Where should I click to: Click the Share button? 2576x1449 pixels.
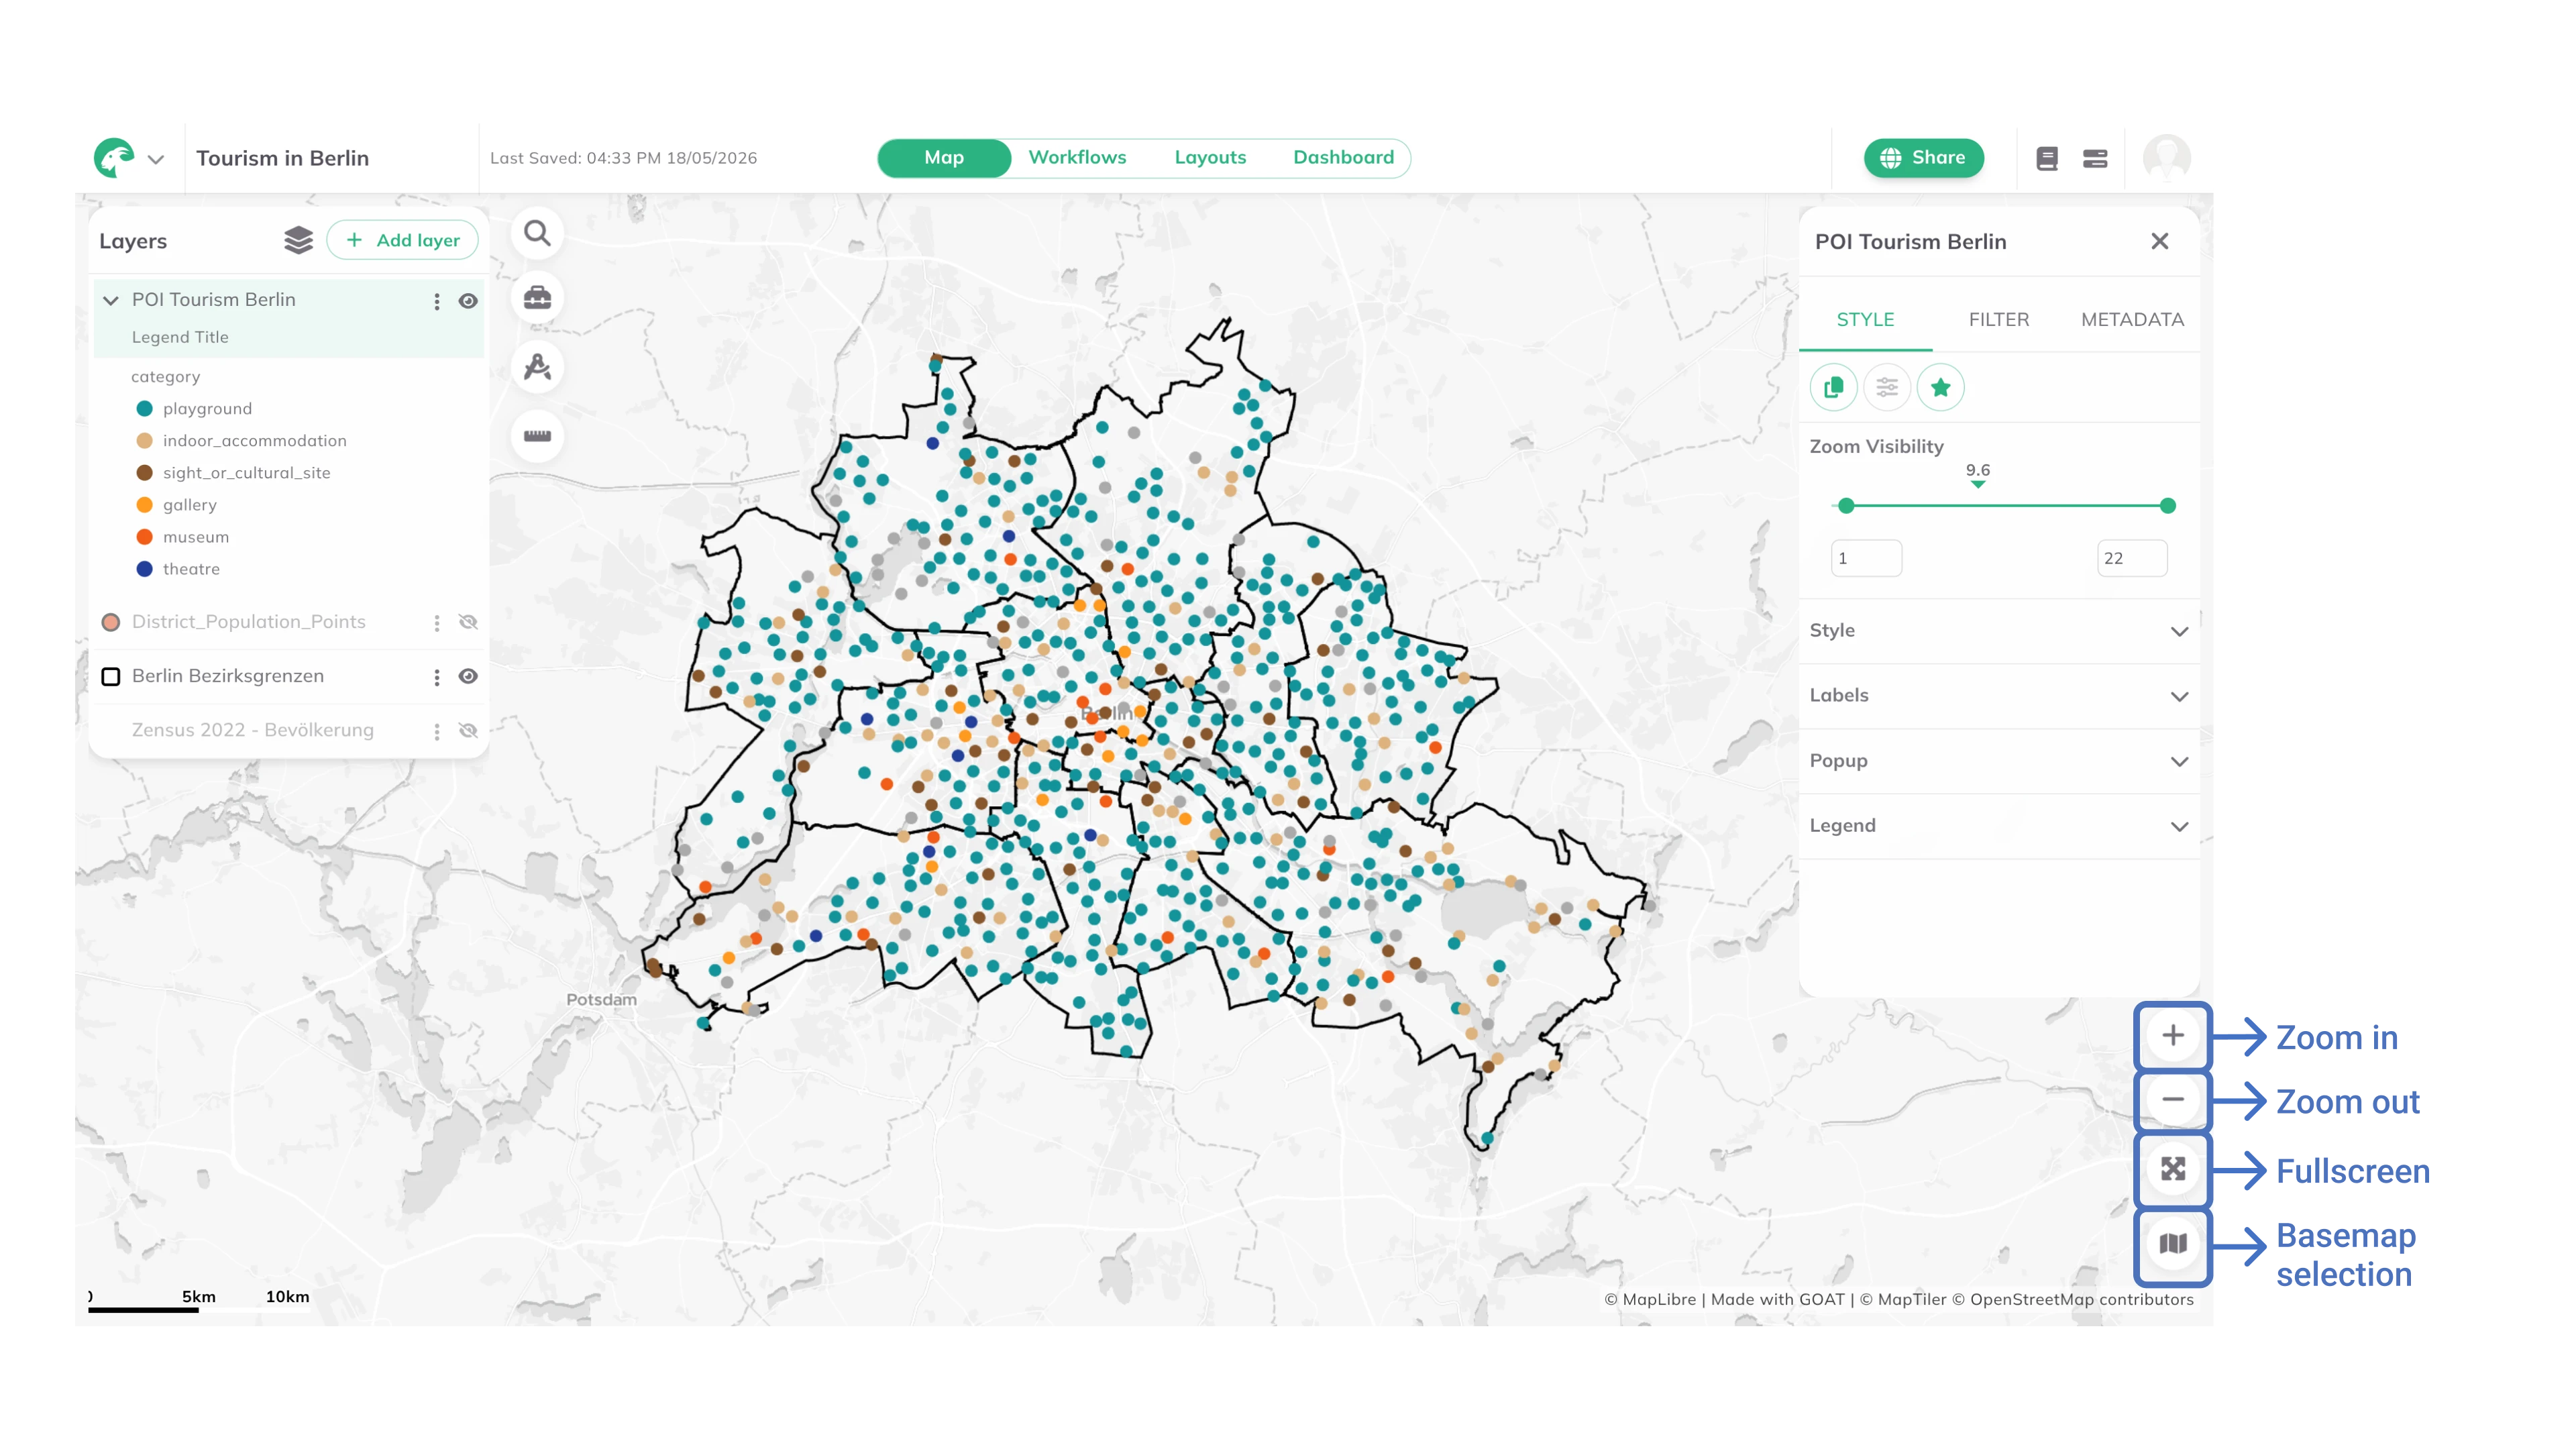(1923, 158)
